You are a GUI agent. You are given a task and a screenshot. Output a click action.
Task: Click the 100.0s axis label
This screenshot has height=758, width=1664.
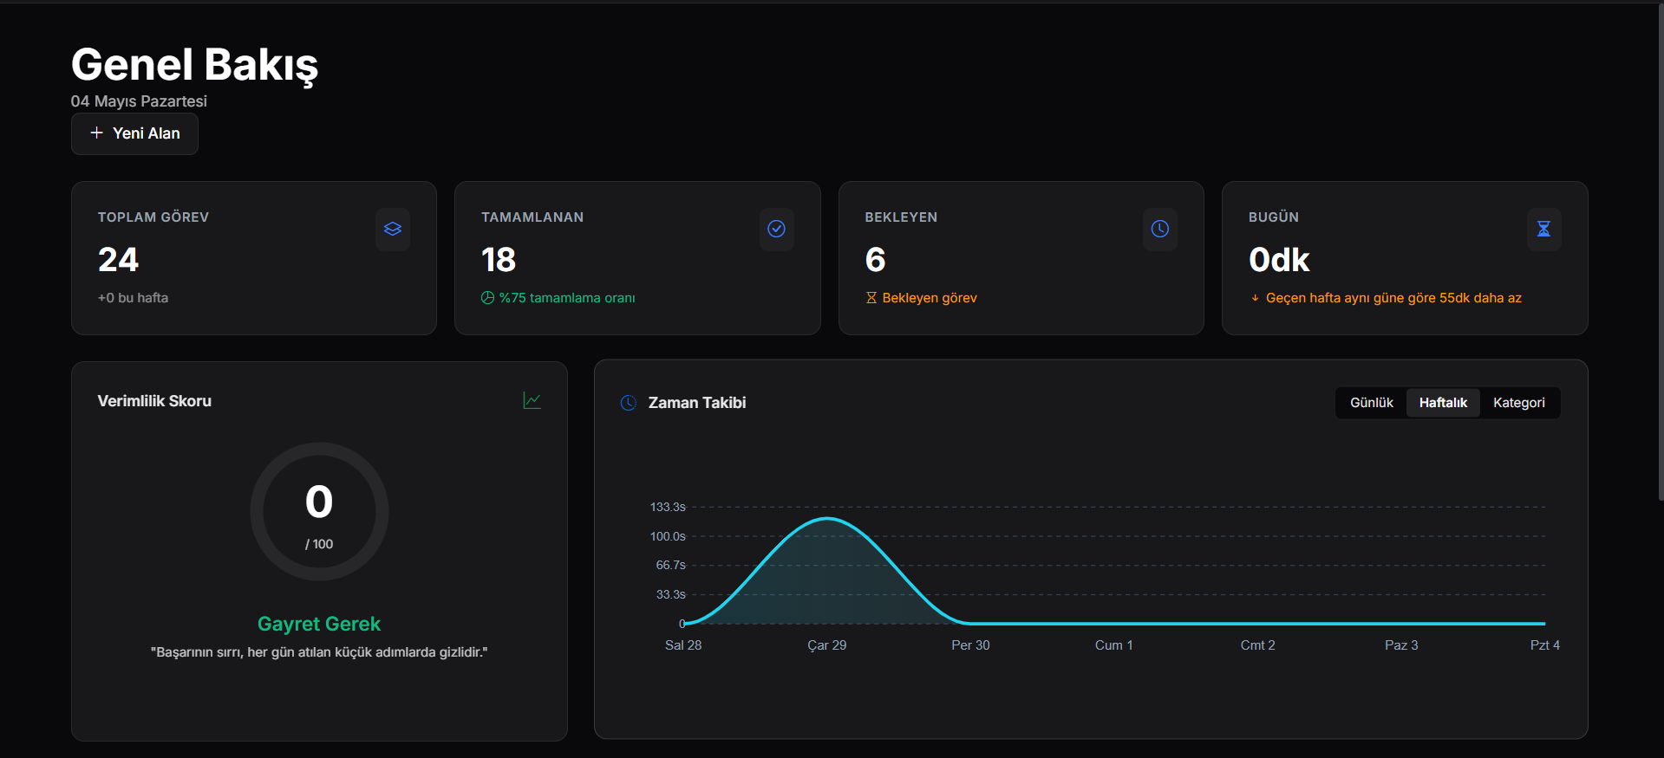pos(668,536)
